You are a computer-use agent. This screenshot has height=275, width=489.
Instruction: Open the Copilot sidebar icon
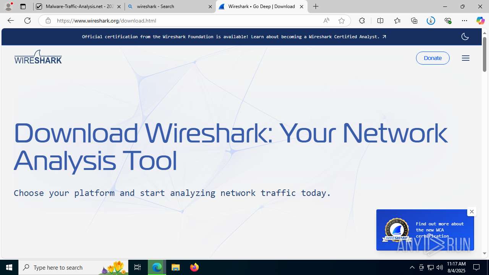(480, 21)
